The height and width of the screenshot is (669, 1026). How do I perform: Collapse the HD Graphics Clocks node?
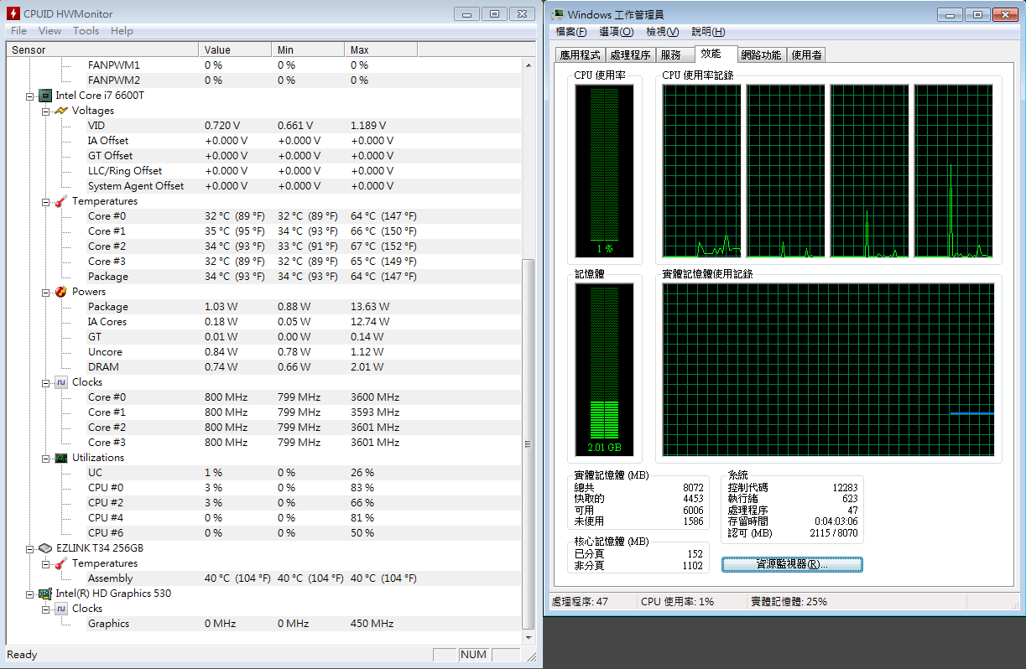click(x=46, y=609)
